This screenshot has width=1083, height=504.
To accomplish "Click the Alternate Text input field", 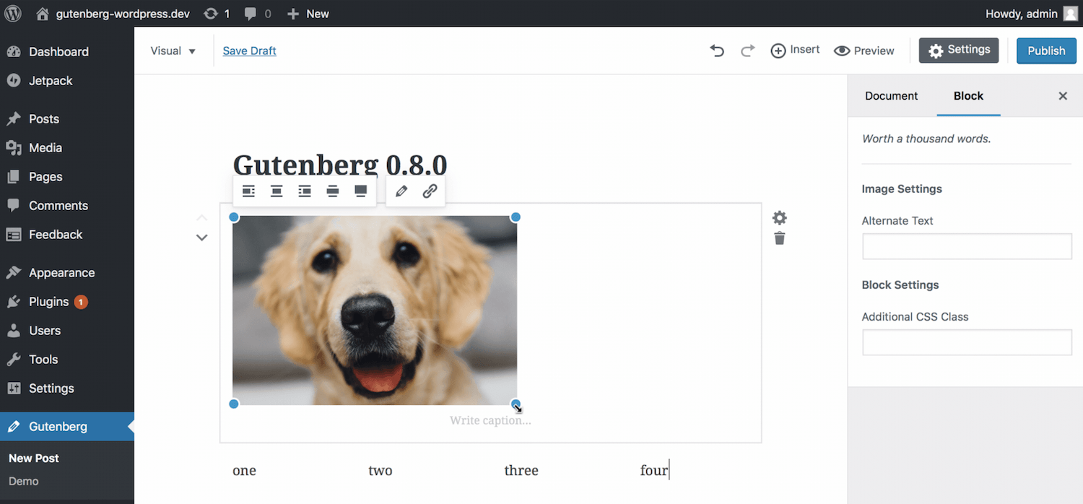I will (x=967, y=246).
